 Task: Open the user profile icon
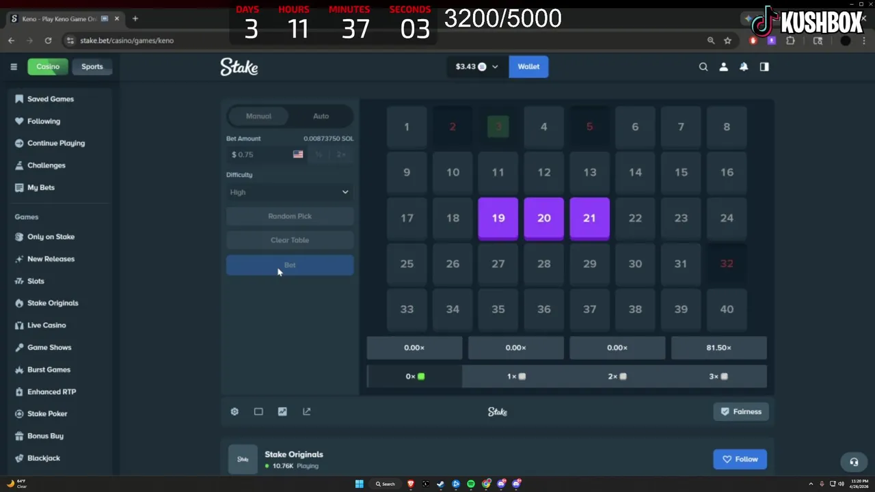[723, 66]
